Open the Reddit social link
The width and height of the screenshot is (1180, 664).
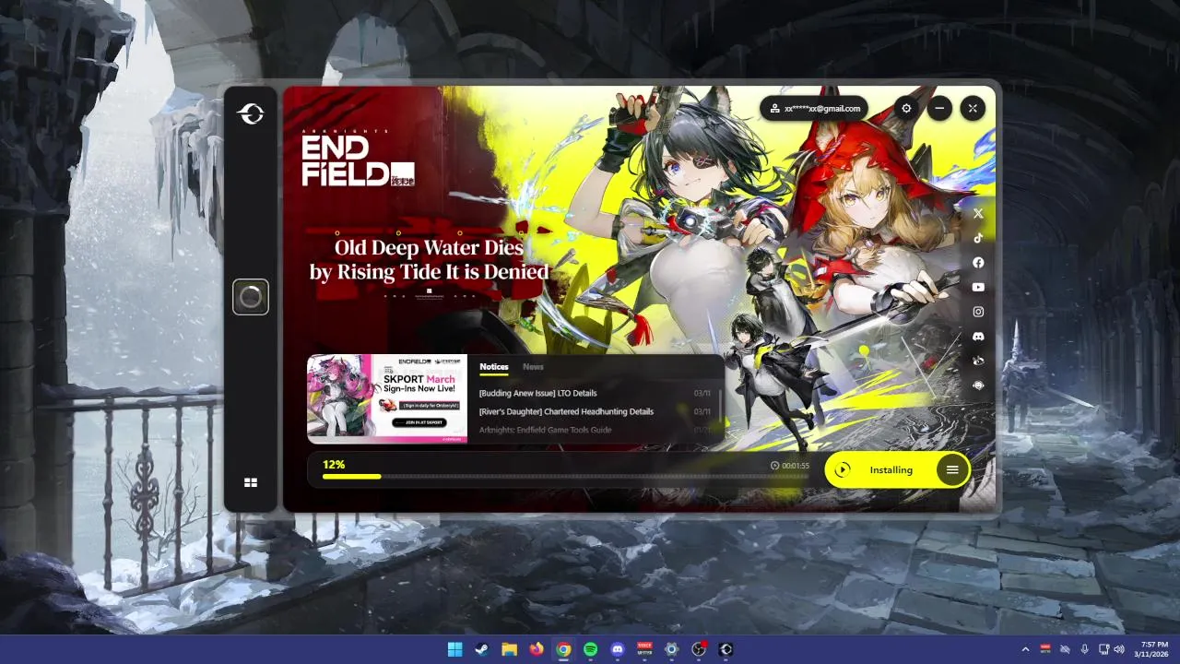[x=978, y=361]
